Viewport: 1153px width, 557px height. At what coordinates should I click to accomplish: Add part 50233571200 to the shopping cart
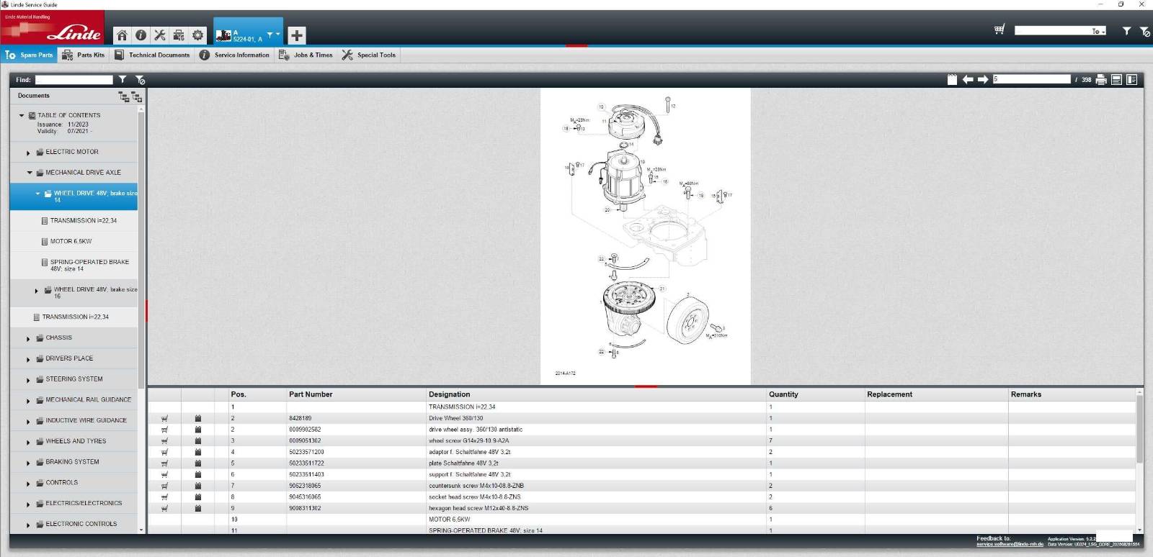point(164,452)
